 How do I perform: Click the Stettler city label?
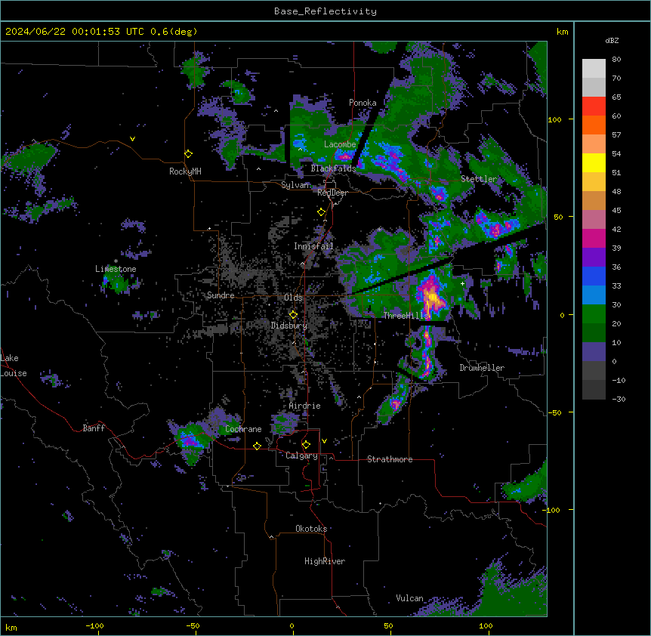479,179
